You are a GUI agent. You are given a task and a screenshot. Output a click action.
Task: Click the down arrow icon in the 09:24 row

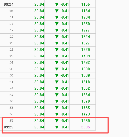coord(57,5)
